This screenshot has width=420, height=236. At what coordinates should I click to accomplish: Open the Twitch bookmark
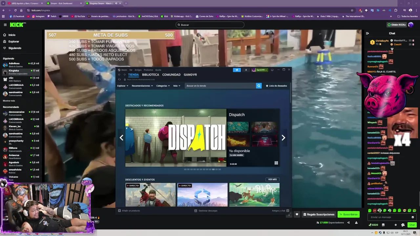[52, 16]
